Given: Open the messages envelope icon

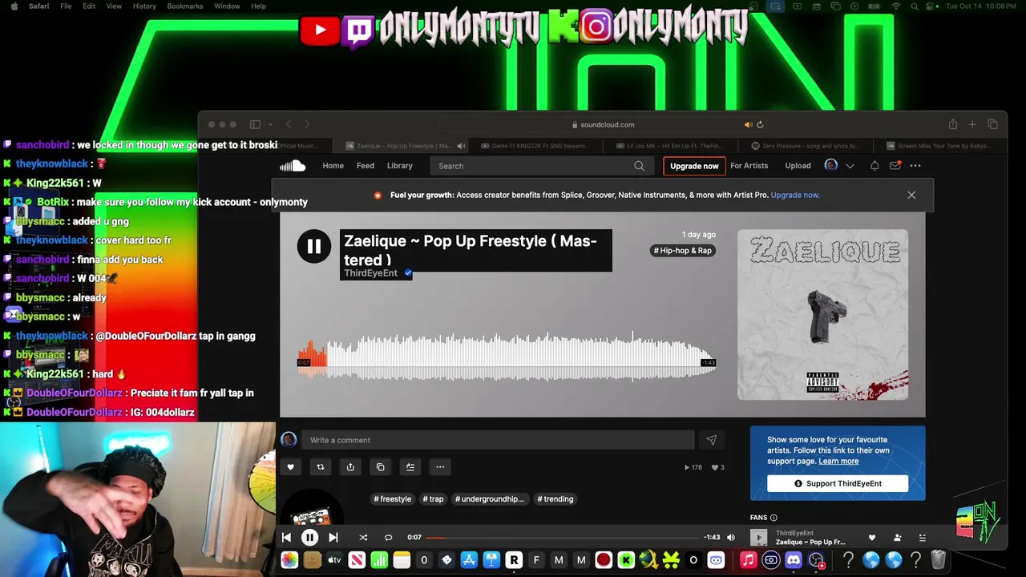Looking at the screenshot, I should 895,166.
